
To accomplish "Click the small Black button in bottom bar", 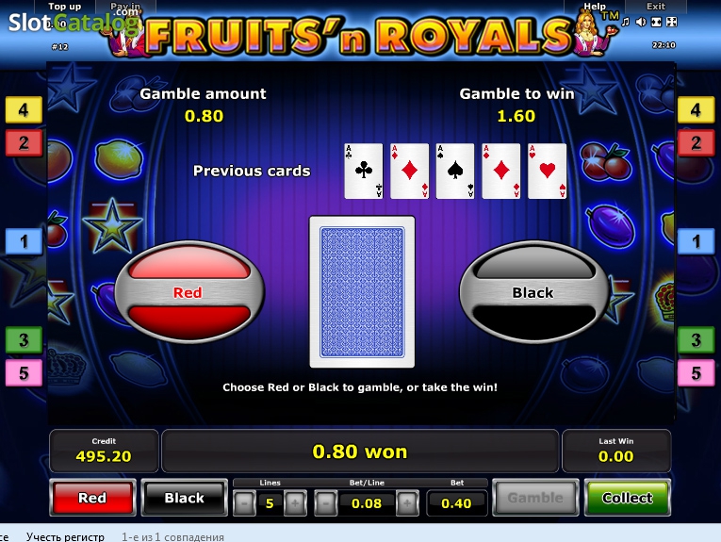I will [x=185, y=498].
